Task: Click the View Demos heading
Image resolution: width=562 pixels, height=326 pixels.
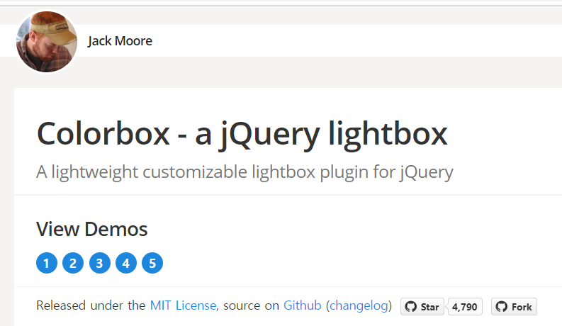Action: pos(91,230)
